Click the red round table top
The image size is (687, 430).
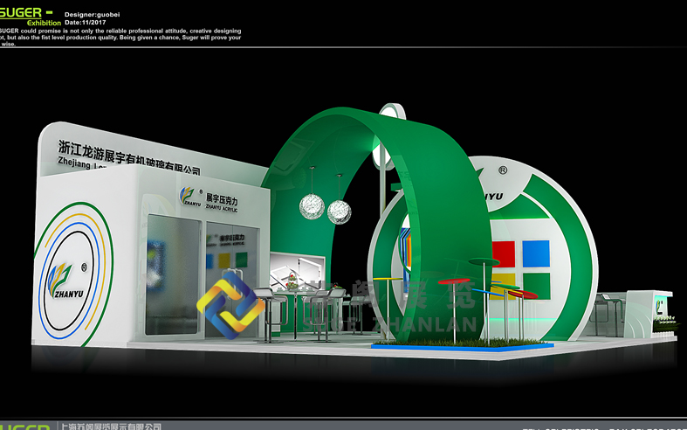[454, 281]
